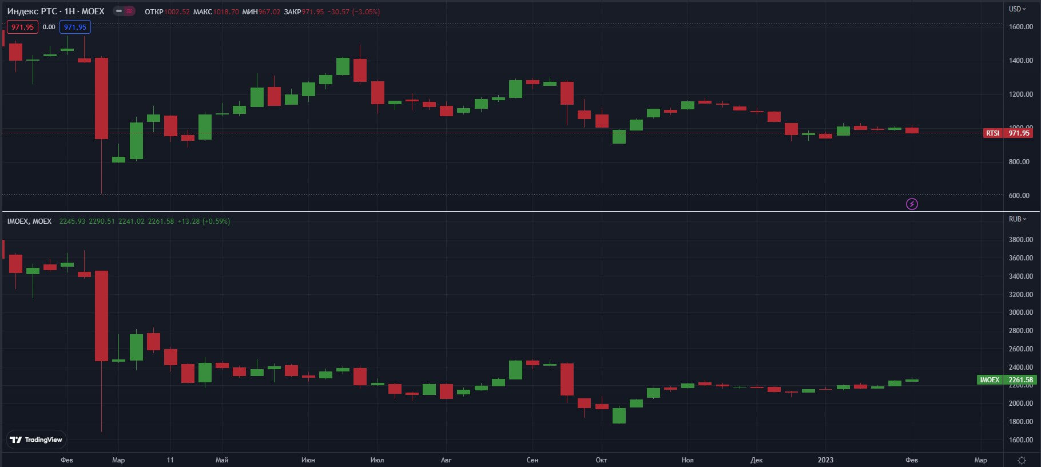Click the Сен label on the time axis
Image resolution: width=1041 pixels, height=467 pixels.
[533, 460]
